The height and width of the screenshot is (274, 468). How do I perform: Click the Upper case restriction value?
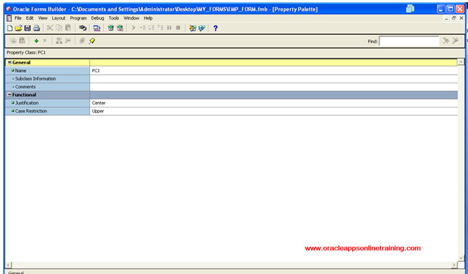(x=273, y=111)
